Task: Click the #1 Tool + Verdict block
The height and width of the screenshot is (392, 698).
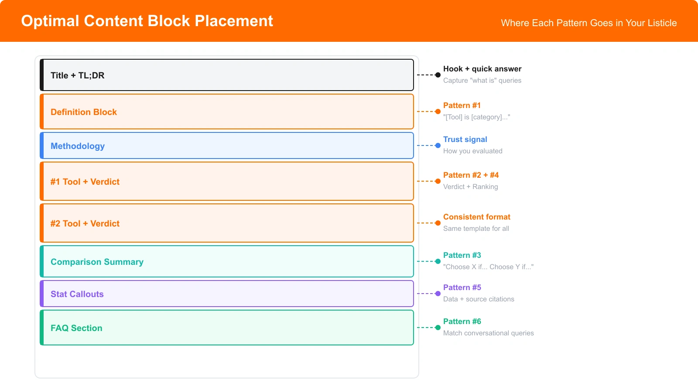Action: click(x=227, y=181)
